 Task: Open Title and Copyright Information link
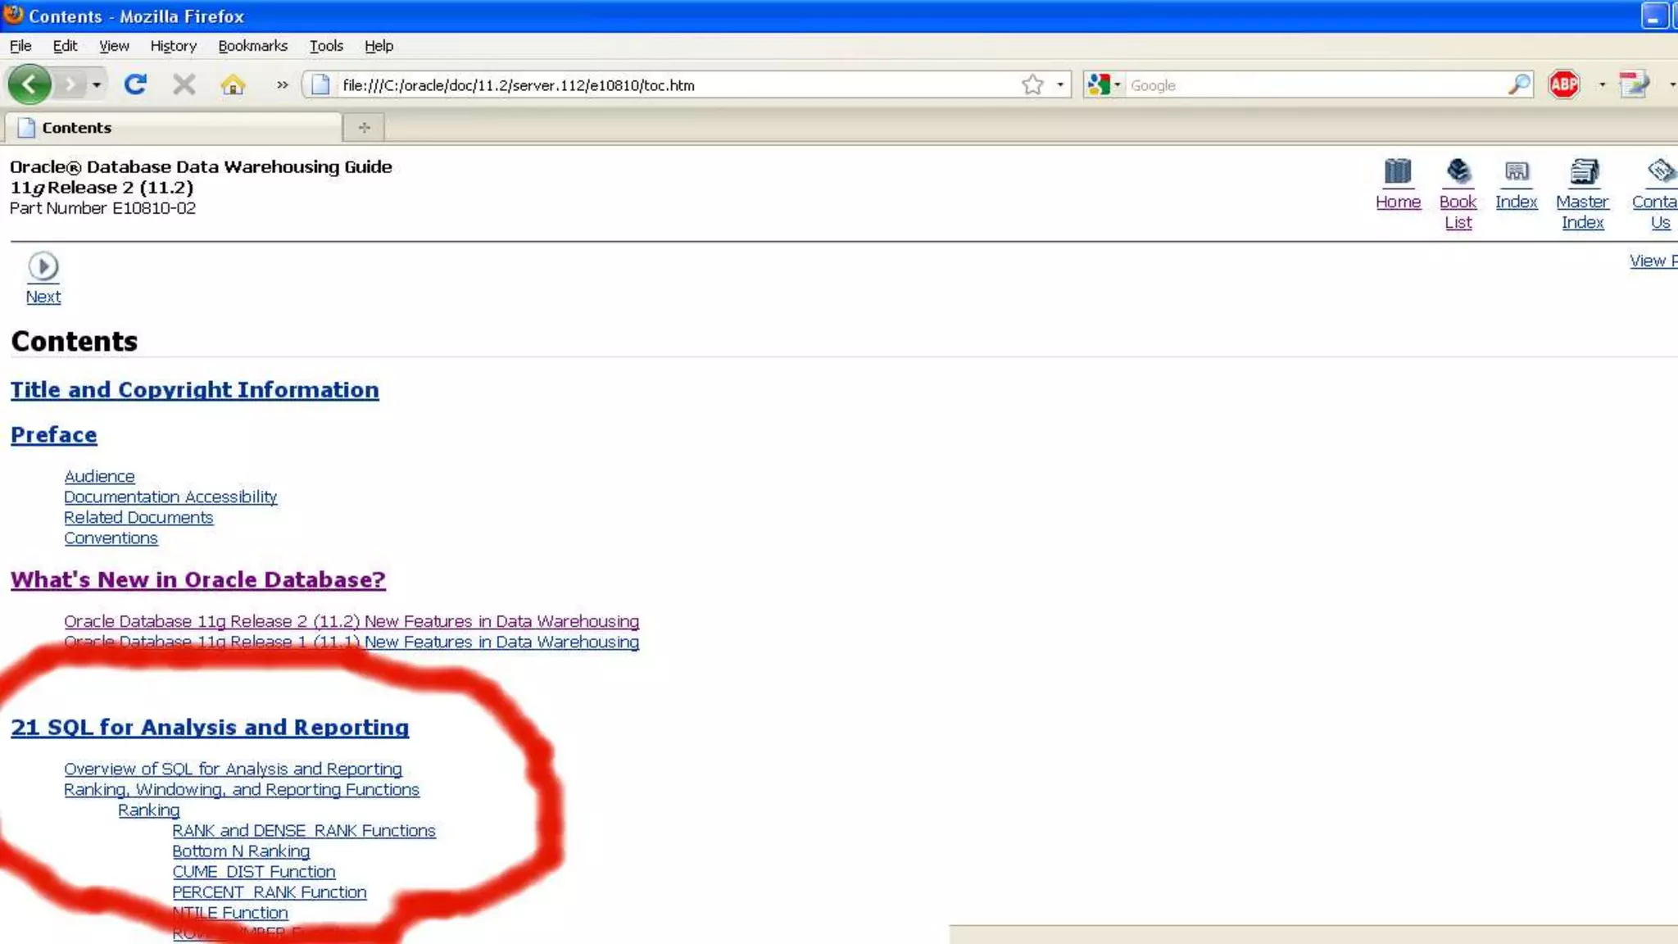[x=194, y=389]
